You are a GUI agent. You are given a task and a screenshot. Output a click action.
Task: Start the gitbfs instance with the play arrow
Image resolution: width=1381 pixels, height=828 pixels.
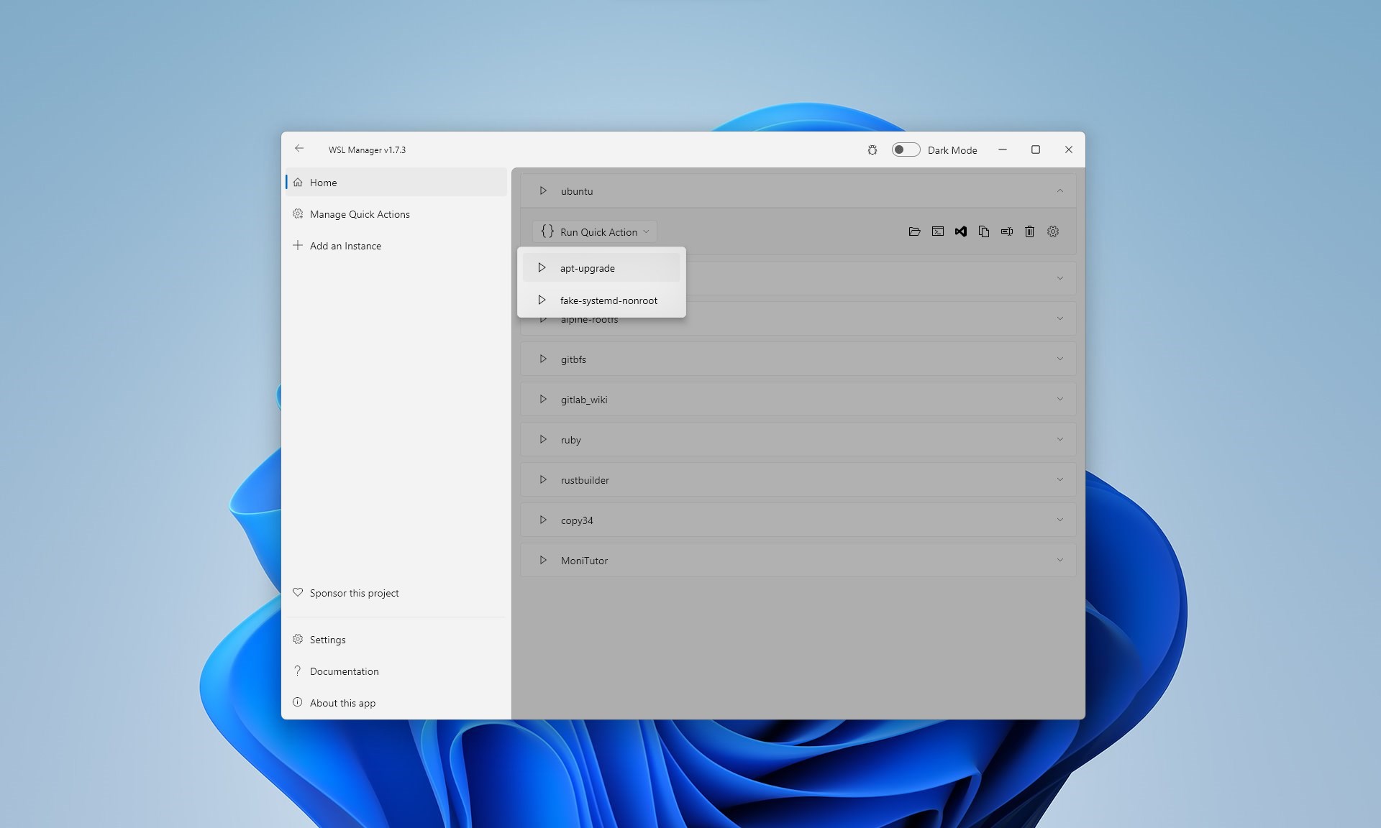pyautogui.click(x=542, y=359)
